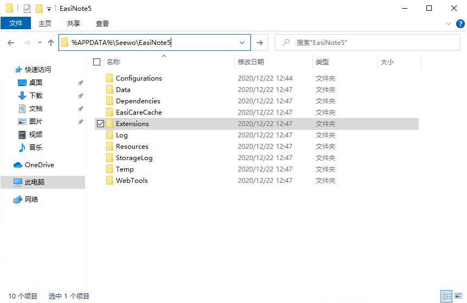Select the Log folder icon
This screenshot has height=303, width=467.
coord(109,135)
